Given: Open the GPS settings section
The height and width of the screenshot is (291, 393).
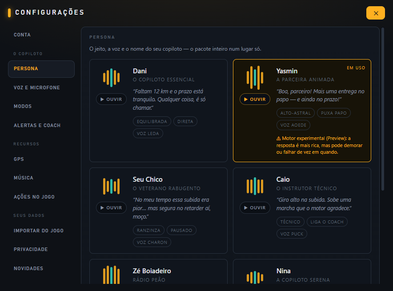Looking at the screenshot, I should (x=19, y=159).
